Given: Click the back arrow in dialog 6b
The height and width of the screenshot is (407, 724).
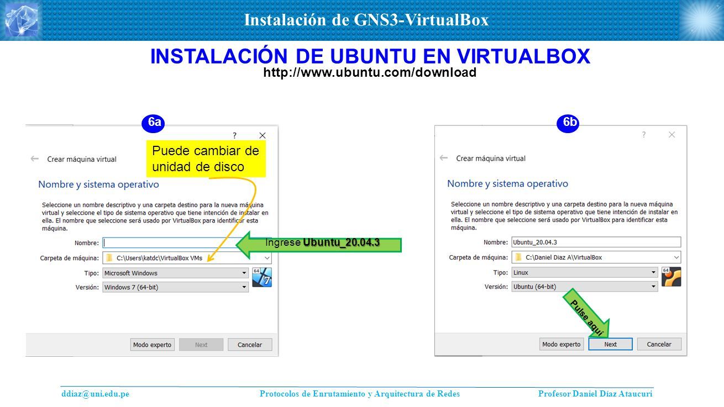Looking at the screenshot, I should click(444, 158).
